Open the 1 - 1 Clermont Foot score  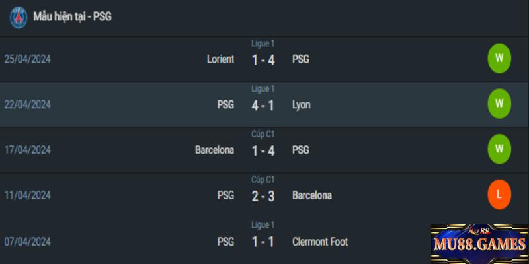(x=263, y=242)
